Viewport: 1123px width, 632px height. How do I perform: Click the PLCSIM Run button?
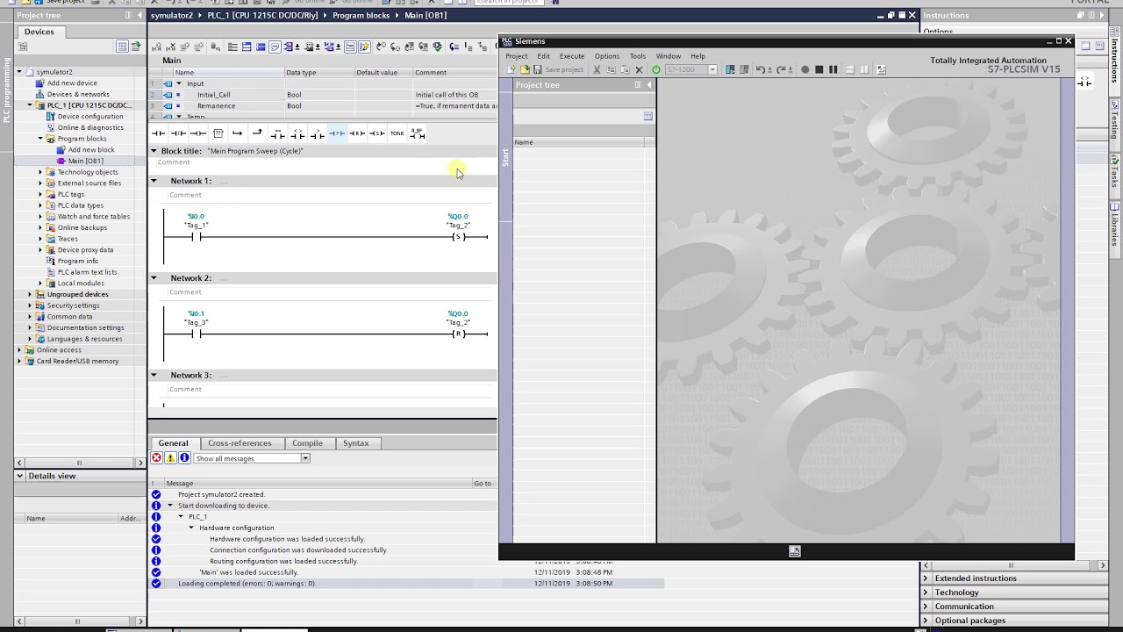click(x=805, y=69)
